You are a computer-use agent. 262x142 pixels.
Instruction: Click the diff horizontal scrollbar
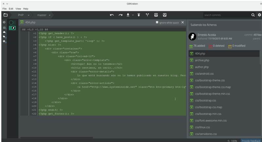(x=57, y=138)
